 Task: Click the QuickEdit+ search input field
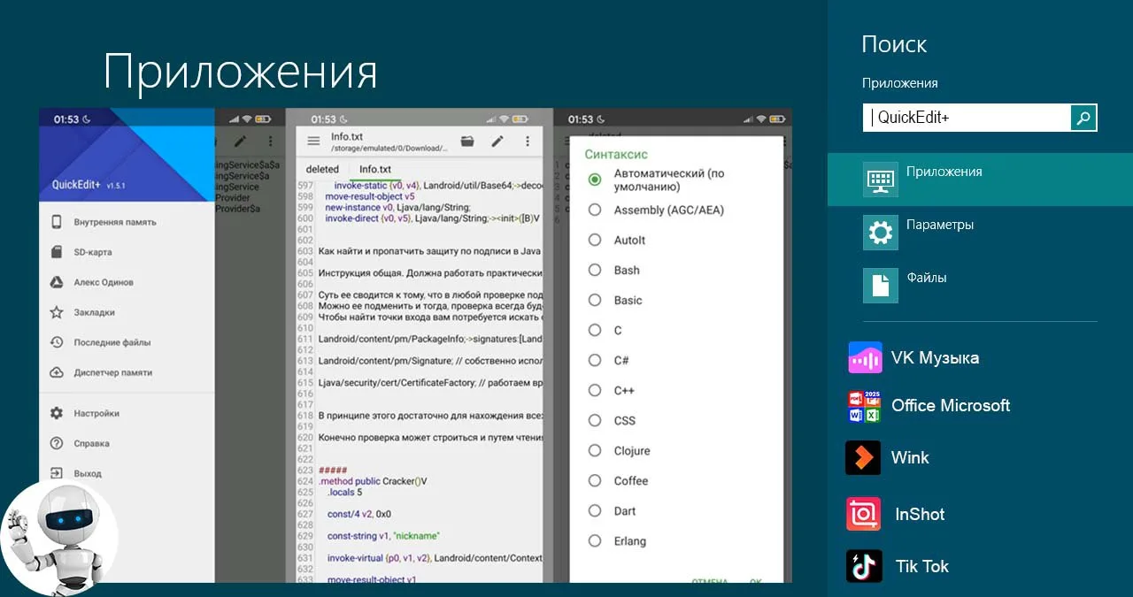[967, 118]
